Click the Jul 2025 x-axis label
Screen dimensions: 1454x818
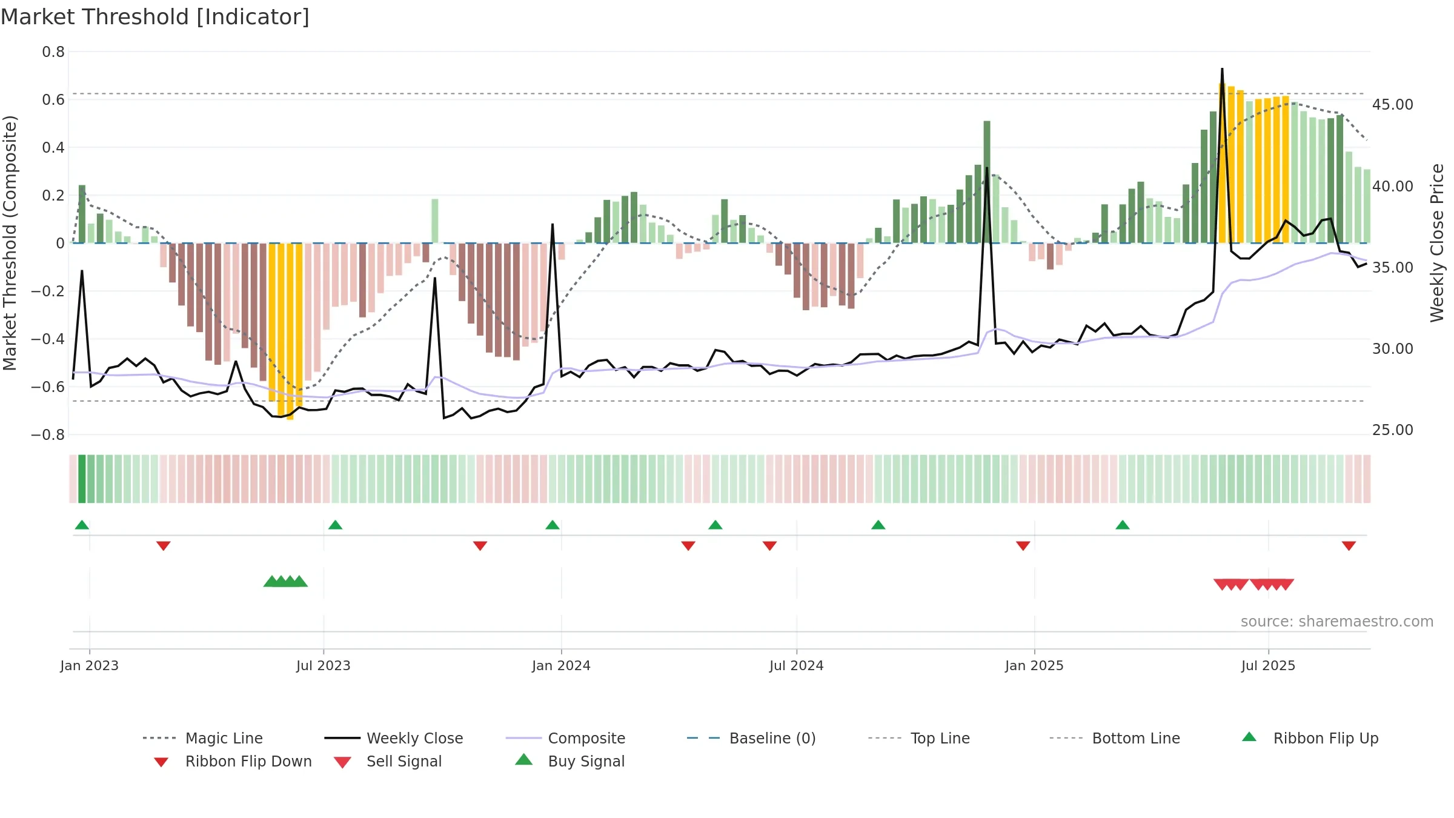pyautogui.click(x=1268, y=665)
